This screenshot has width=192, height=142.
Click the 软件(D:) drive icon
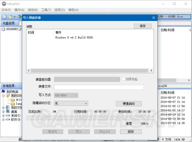(x=8, y=119)
